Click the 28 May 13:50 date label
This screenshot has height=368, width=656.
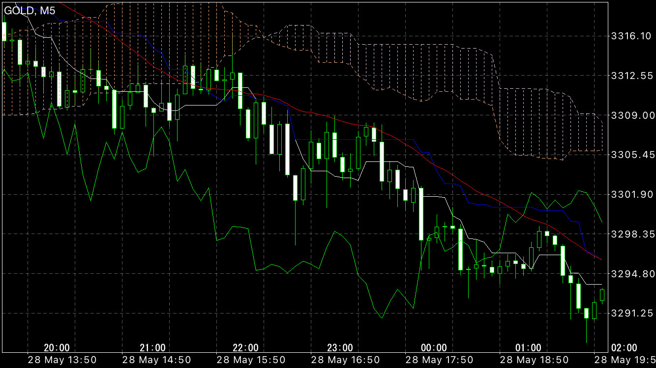coord(61,360)
